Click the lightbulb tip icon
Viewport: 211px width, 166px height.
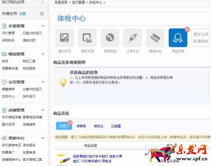pos(63,82)
